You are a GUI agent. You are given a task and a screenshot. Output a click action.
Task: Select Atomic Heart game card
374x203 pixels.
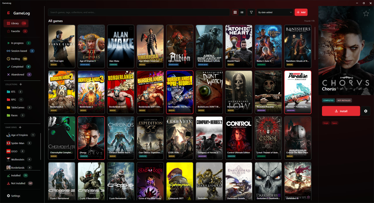[x=239, y=46]
